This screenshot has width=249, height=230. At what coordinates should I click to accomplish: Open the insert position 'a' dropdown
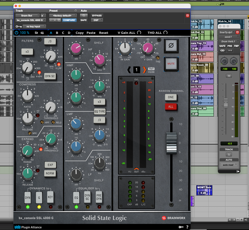click(x=43, y=15)
